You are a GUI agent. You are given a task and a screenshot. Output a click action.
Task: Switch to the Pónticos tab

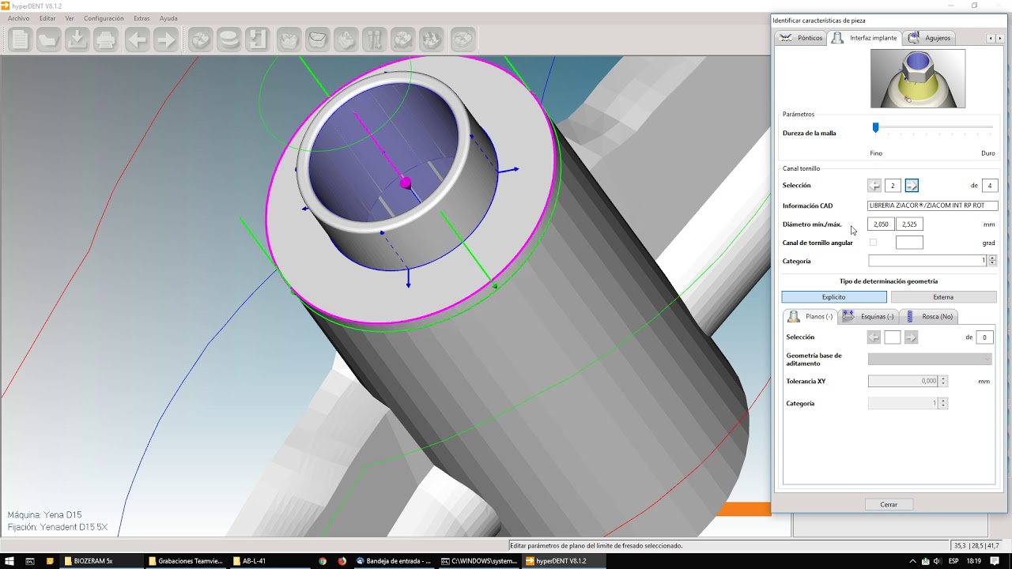click(801, 38)
